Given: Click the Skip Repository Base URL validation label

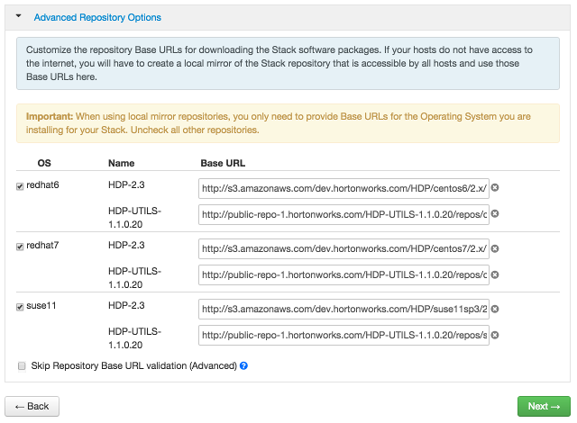Looking at the screenshot, I should tap(134, 365).
